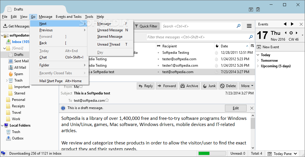Open the Work folder

pyautogui.click(x=16, y=119)
